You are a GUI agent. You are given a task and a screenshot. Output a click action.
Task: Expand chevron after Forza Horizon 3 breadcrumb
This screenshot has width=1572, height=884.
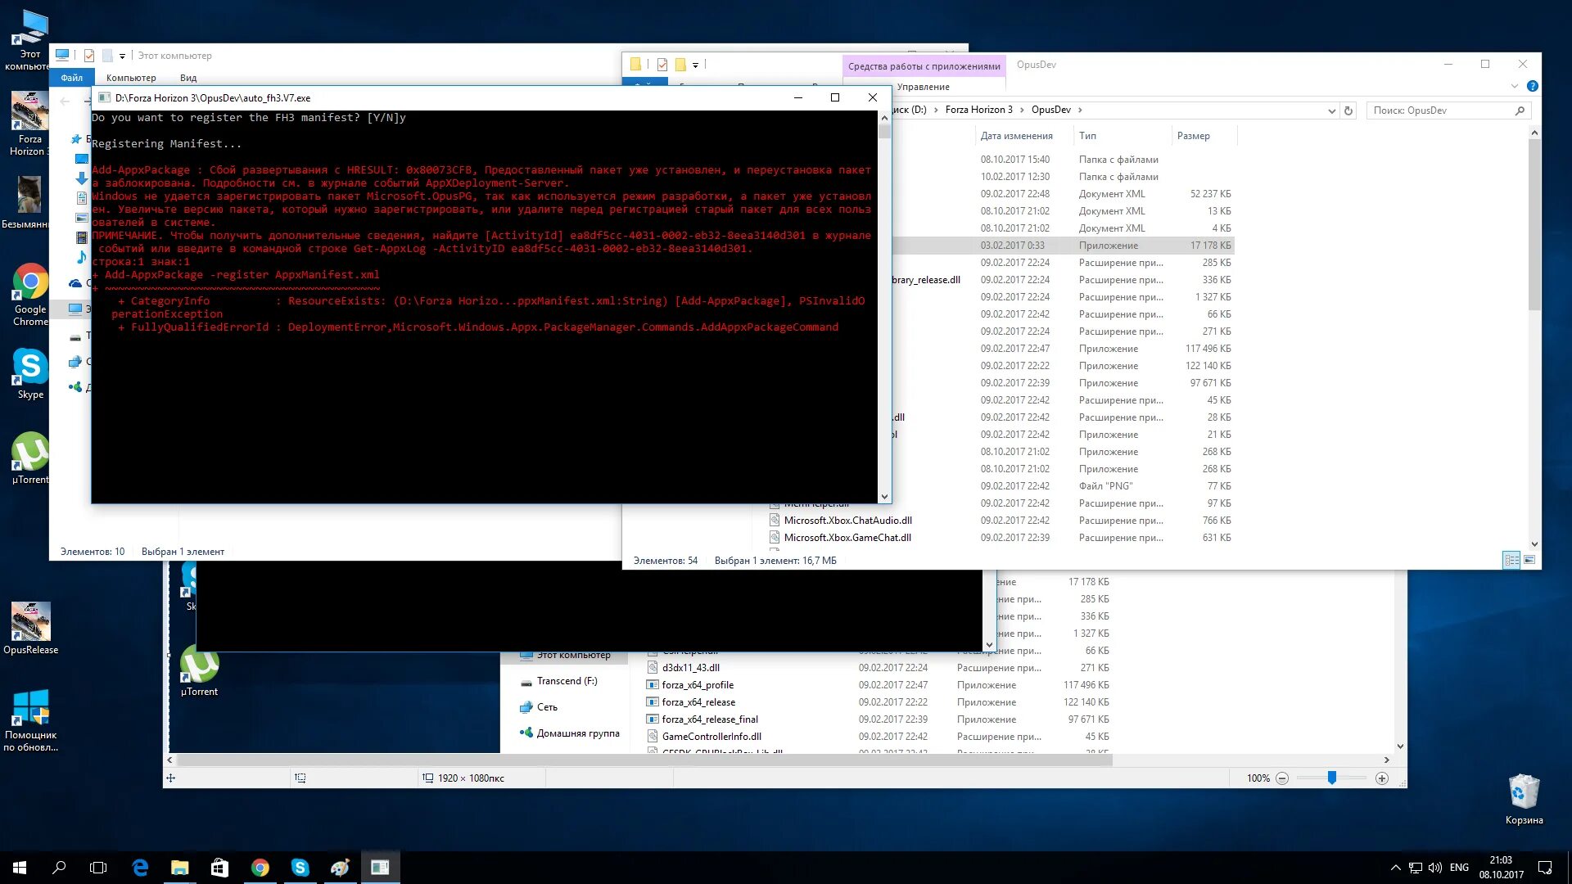[x=1022, y=110]
